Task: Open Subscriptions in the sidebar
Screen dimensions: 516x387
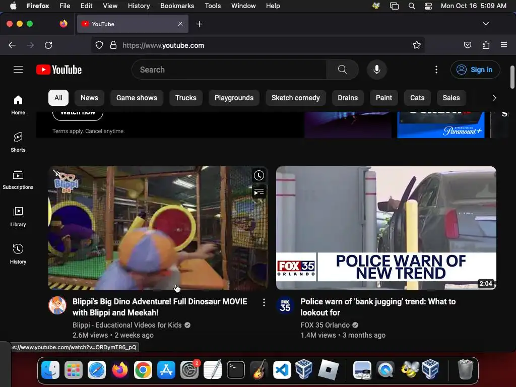Action: (18, 179)
